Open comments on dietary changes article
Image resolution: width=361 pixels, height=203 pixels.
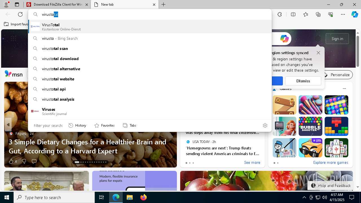(x=34, y=161)
